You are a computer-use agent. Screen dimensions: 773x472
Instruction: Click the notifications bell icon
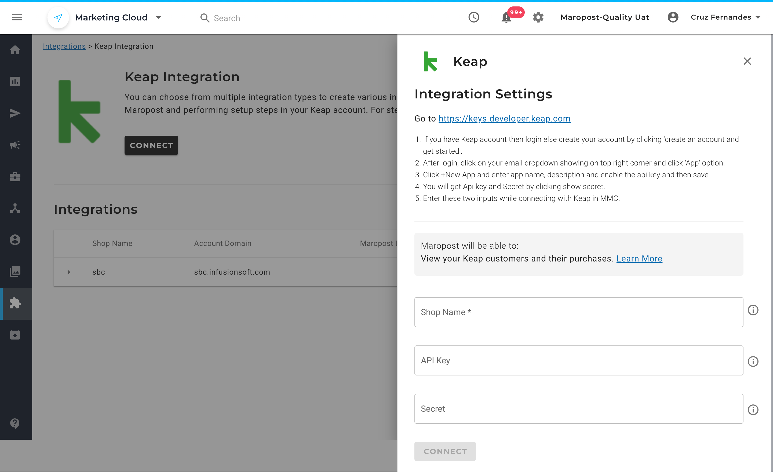coord(506,17)
